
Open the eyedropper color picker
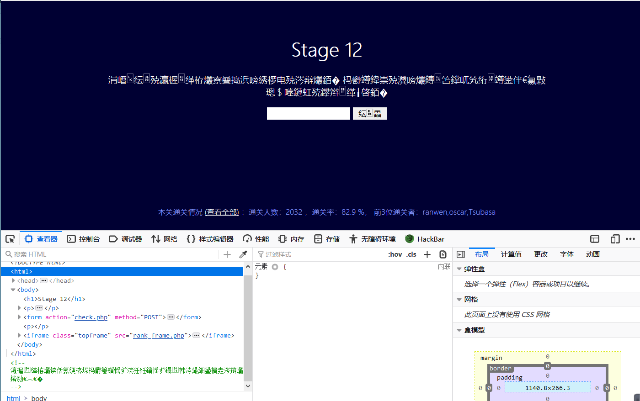click(242, 254)
